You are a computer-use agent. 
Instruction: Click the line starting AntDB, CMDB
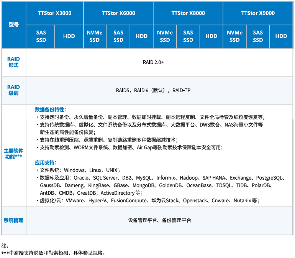coord(92,193)
